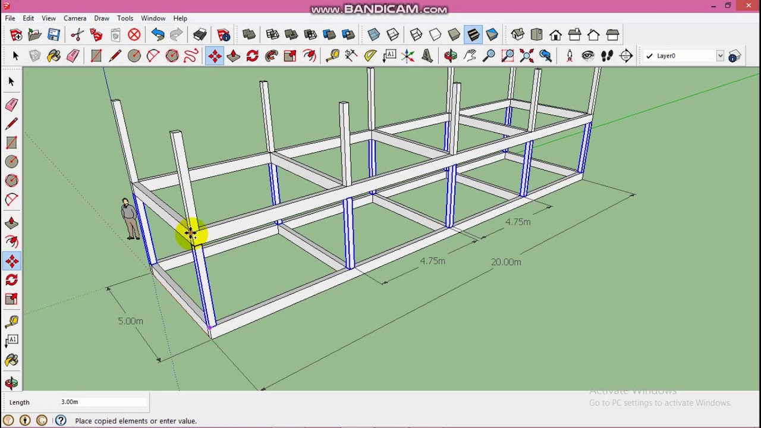Enable Shaded face style

(454, 34)
